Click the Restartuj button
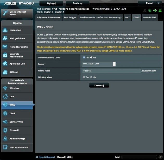 click(x=78, y=3)
